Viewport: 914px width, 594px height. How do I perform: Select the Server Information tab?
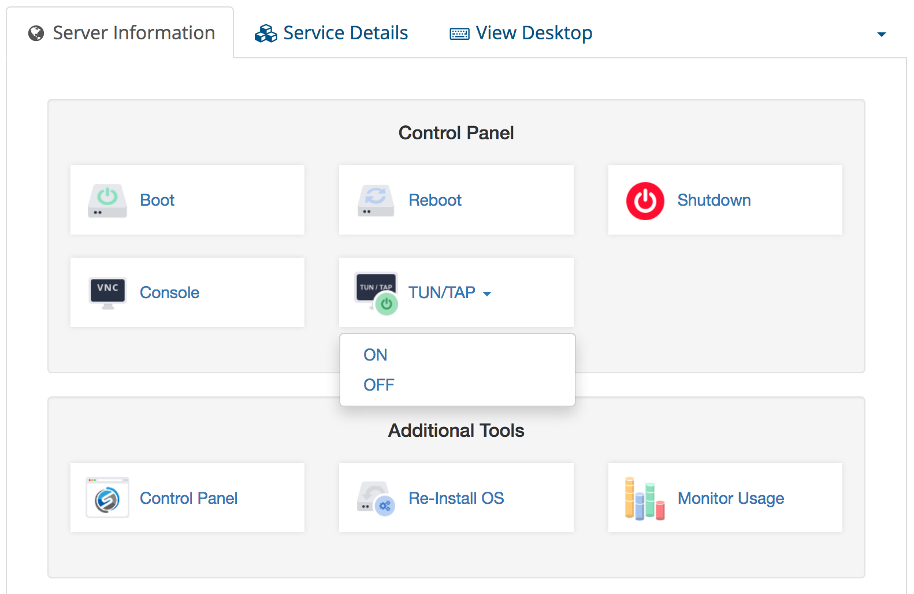pos(133,33)
